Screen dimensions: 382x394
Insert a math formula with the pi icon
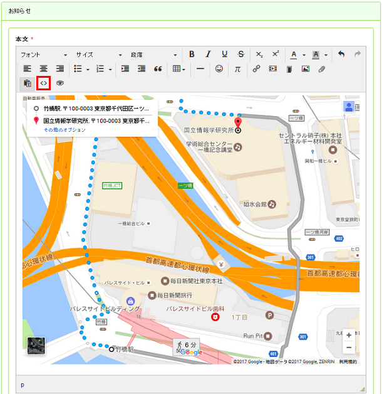pos(237,68)
